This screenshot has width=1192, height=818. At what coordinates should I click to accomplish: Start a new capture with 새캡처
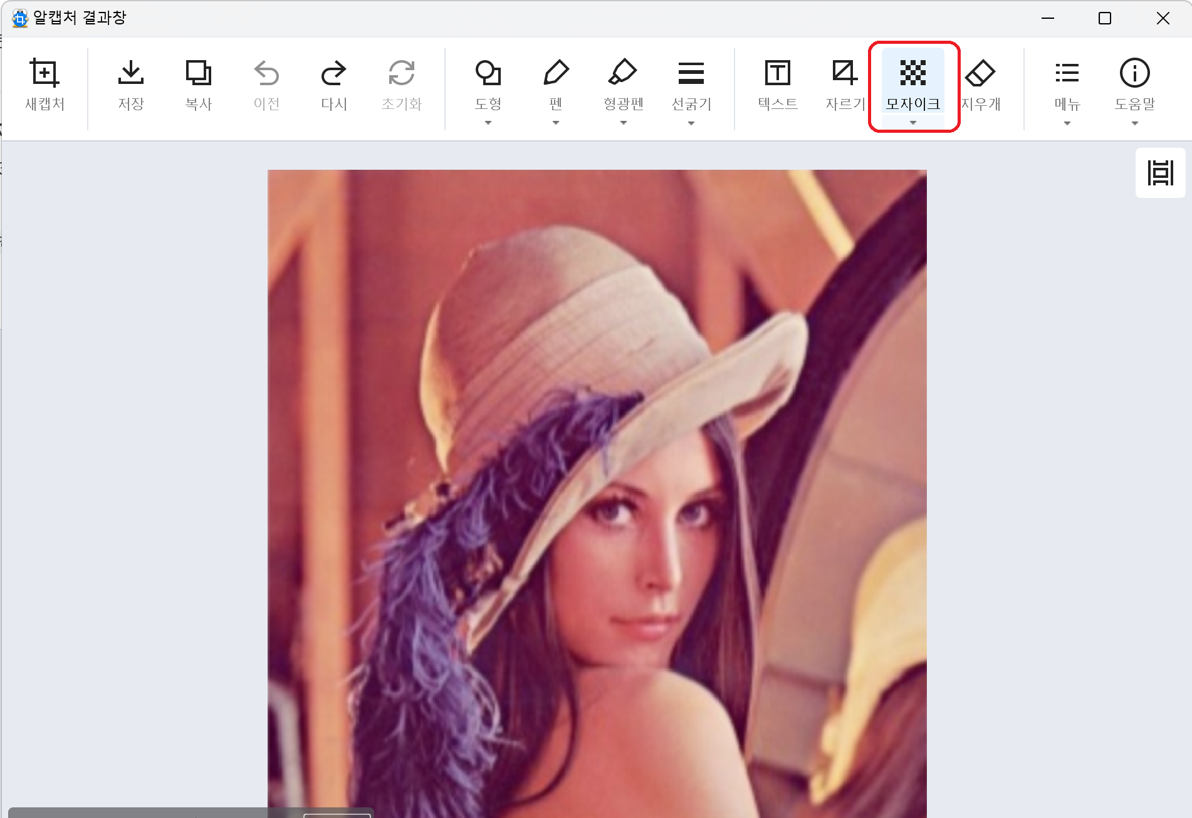pyautogui.click(x=44, y=85)
